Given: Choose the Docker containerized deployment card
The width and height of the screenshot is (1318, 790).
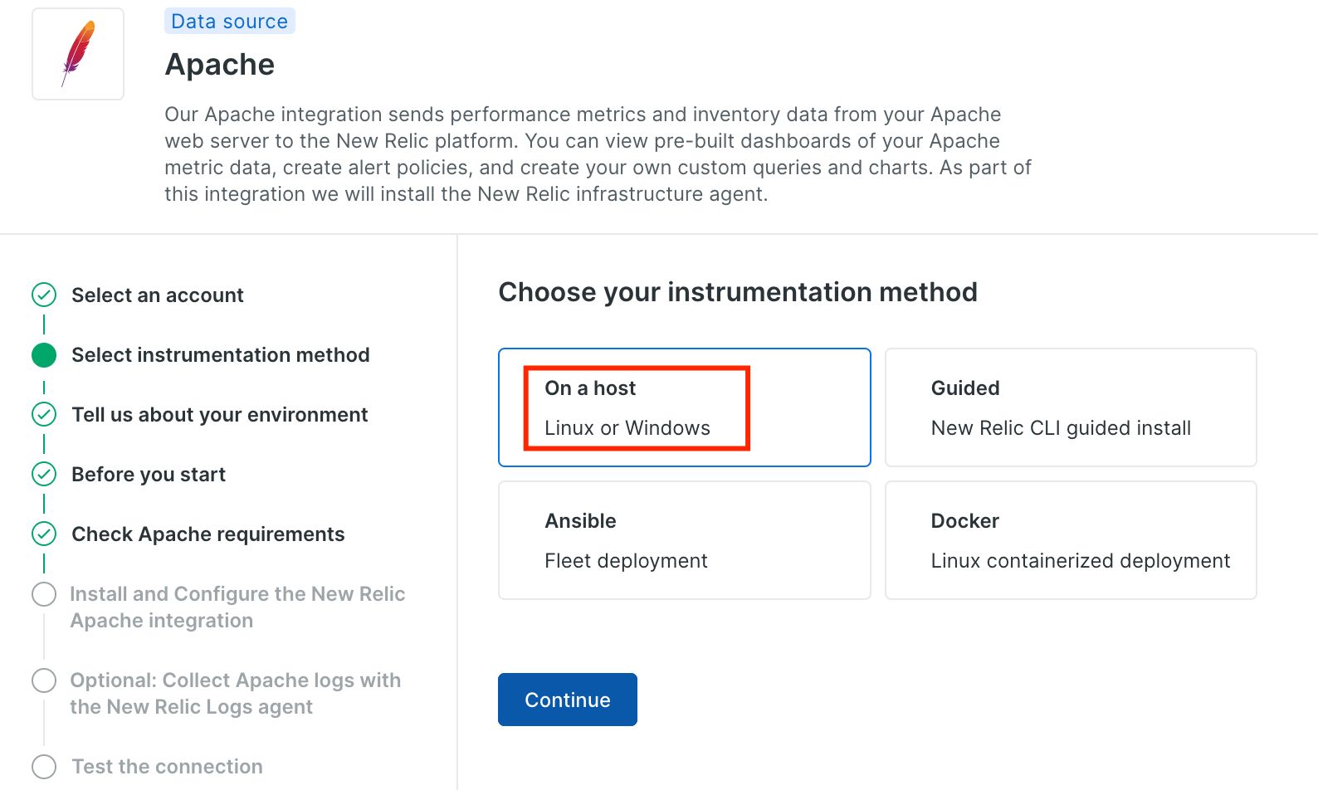Looking at the screenshot, I should point(1071,540).
